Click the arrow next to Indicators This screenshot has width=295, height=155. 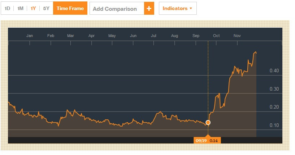point(191,8)
